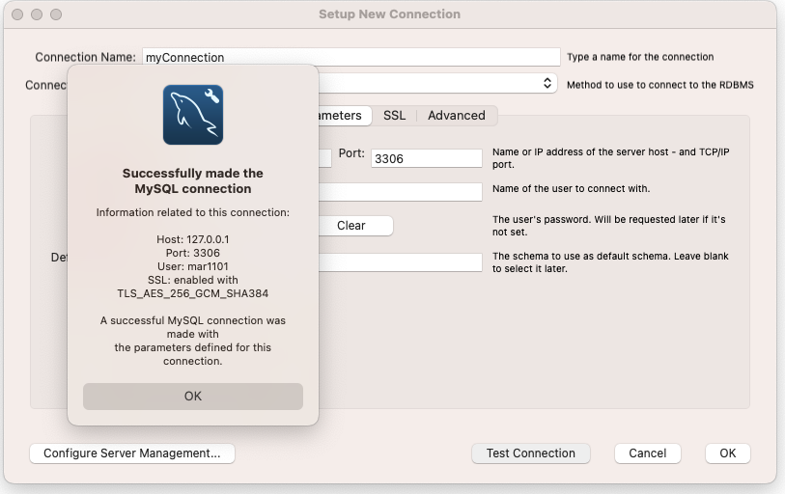Click the "TLS_AES_256_GCM_SHA384" text
This screenshot has width=785, height=494.
(193, 293)
